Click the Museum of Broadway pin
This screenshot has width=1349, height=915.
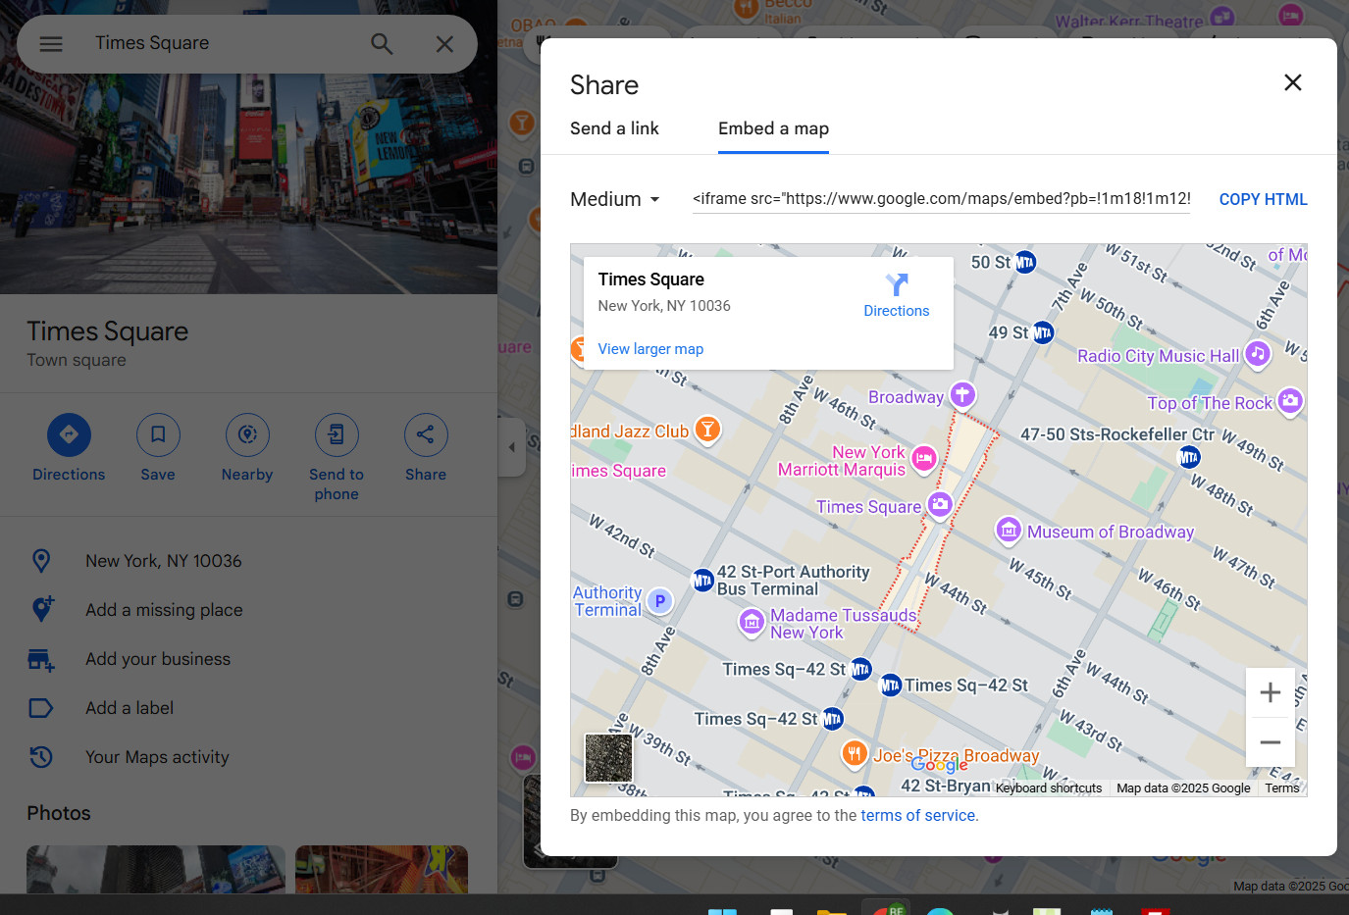tap(1009, 531)
